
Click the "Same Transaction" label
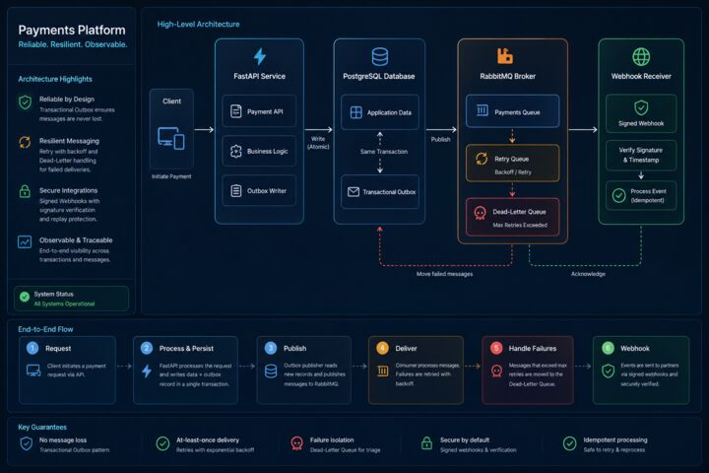[384, 152]
